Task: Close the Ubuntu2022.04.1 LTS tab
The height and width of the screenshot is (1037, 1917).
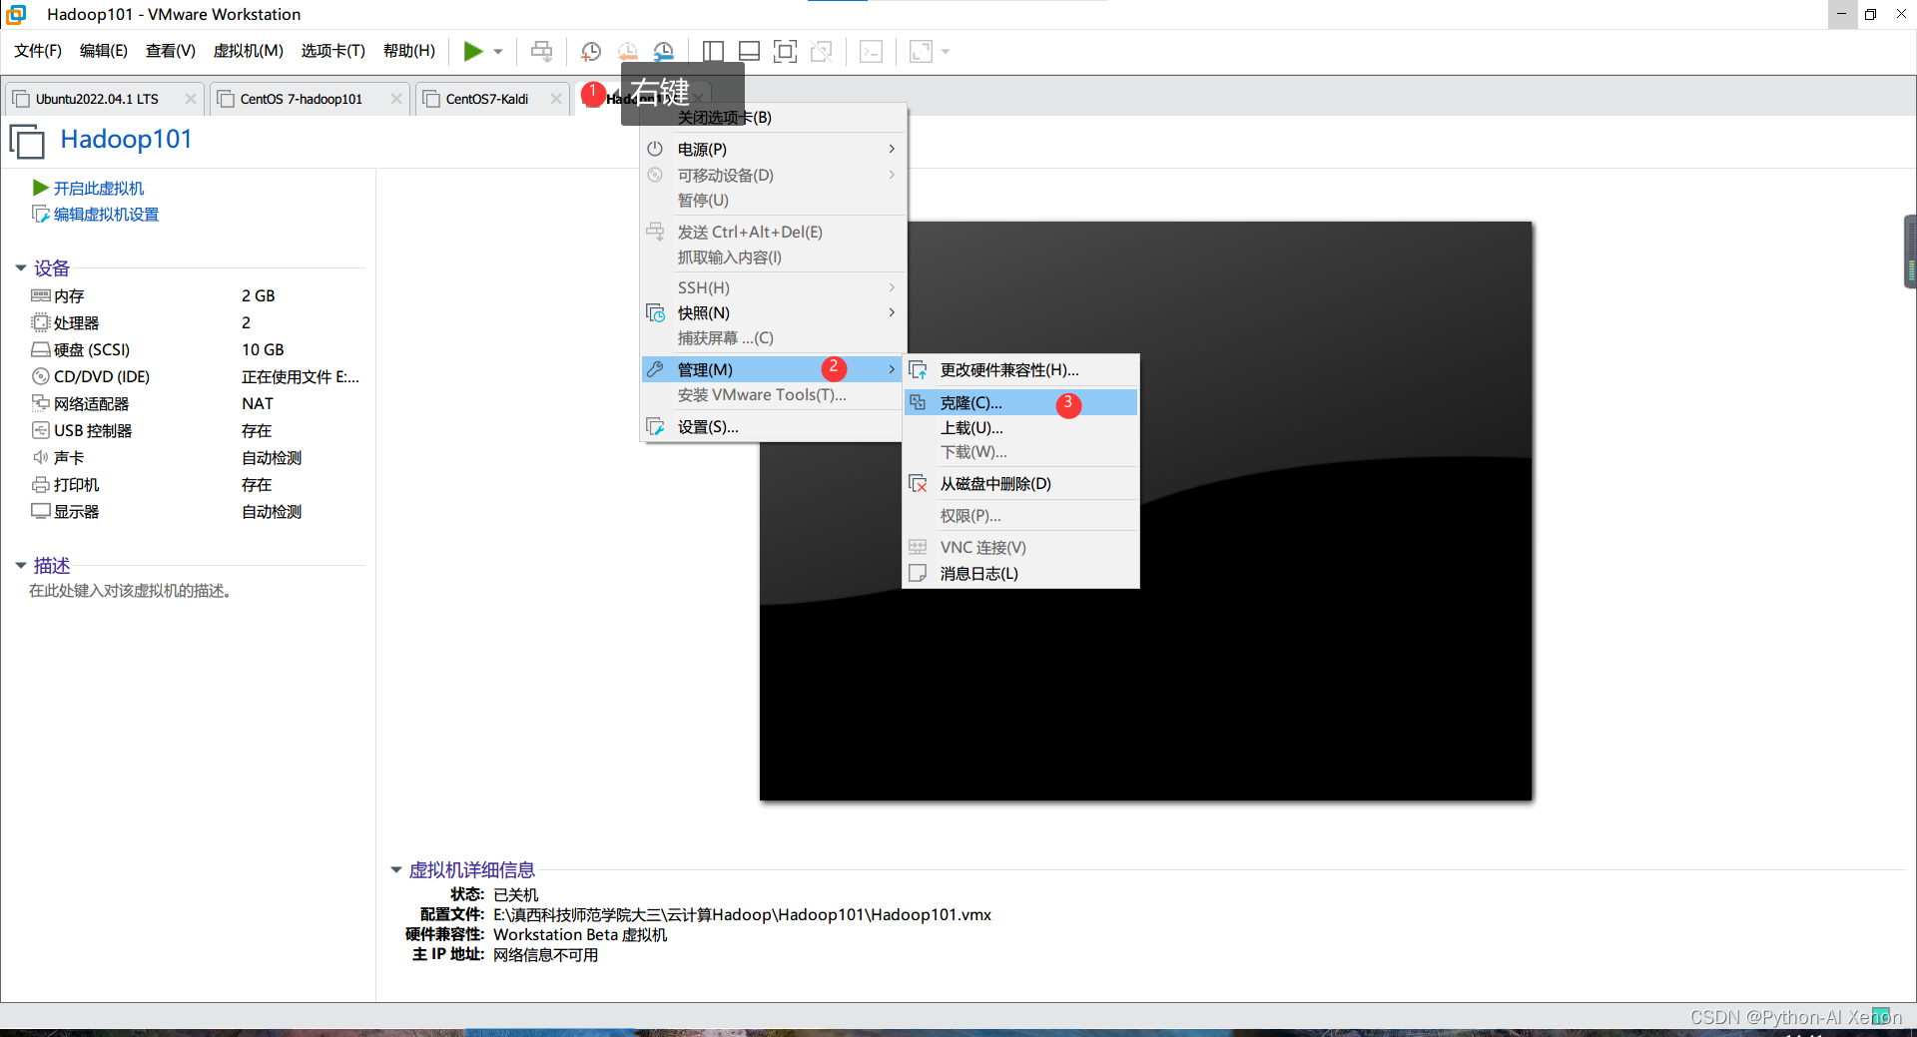Action: click(191, 99)
